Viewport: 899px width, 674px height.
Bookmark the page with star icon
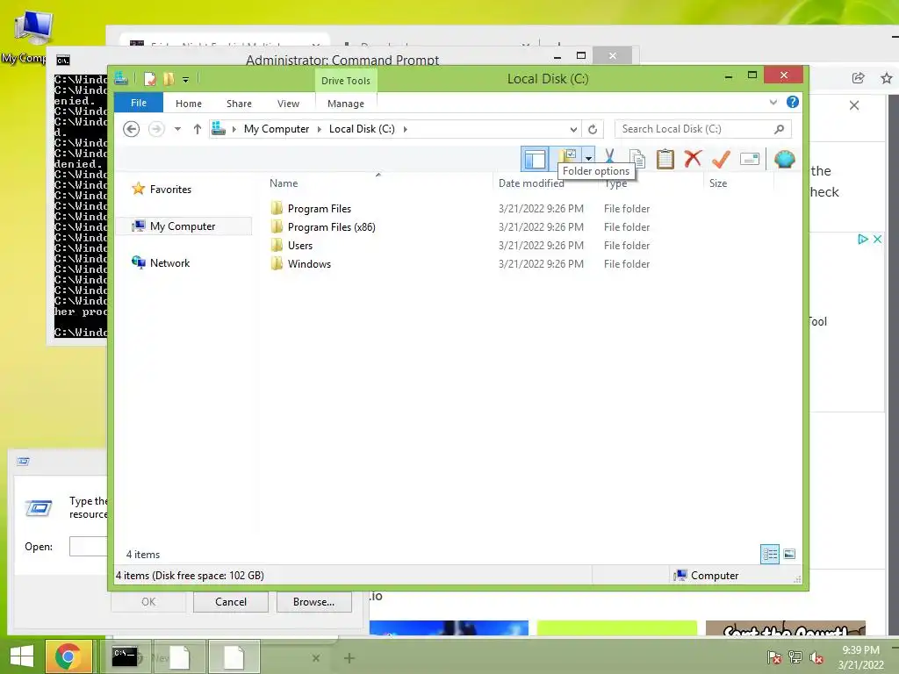coord(887,78)
